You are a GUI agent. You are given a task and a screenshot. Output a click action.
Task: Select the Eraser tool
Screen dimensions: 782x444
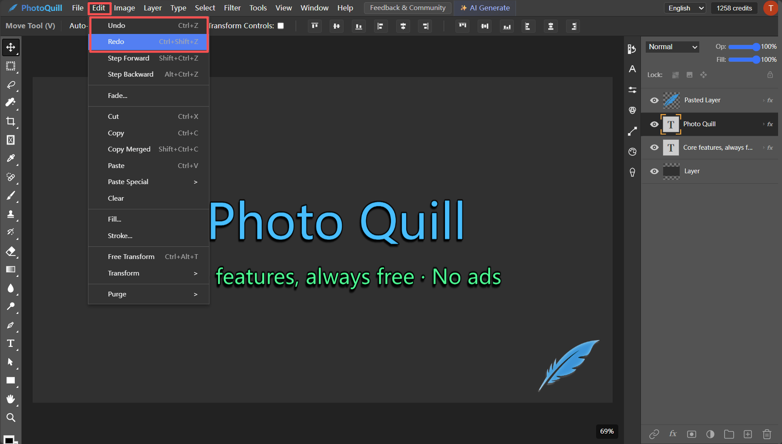pyautogui.click(x=10, y=251)
